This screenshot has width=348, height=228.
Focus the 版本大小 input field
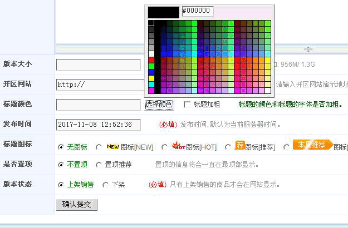pyautogui.click(x=99, y=65)
